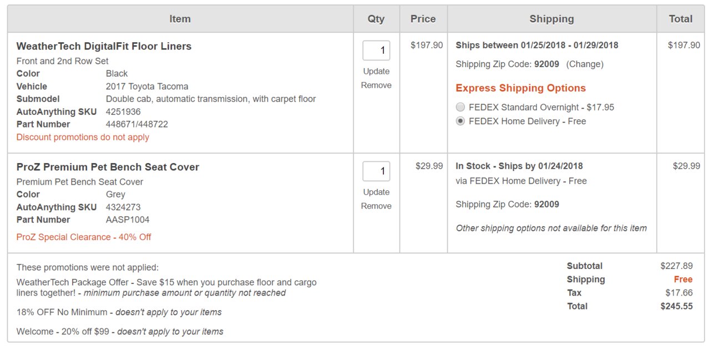
Task: Open WeatherTech DigitalFit Floor Liners product title
Action: click(104, 47)
